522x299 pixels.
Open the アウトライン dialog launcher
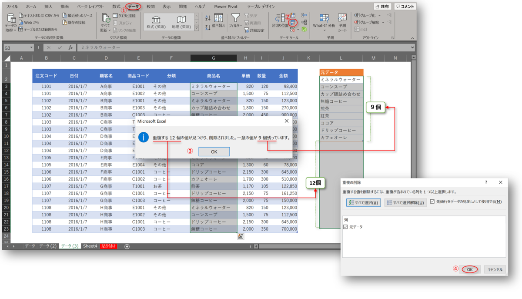coord(391,38)
